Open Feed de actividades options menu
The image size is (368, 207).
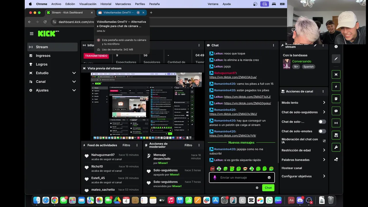coord(137,145)
